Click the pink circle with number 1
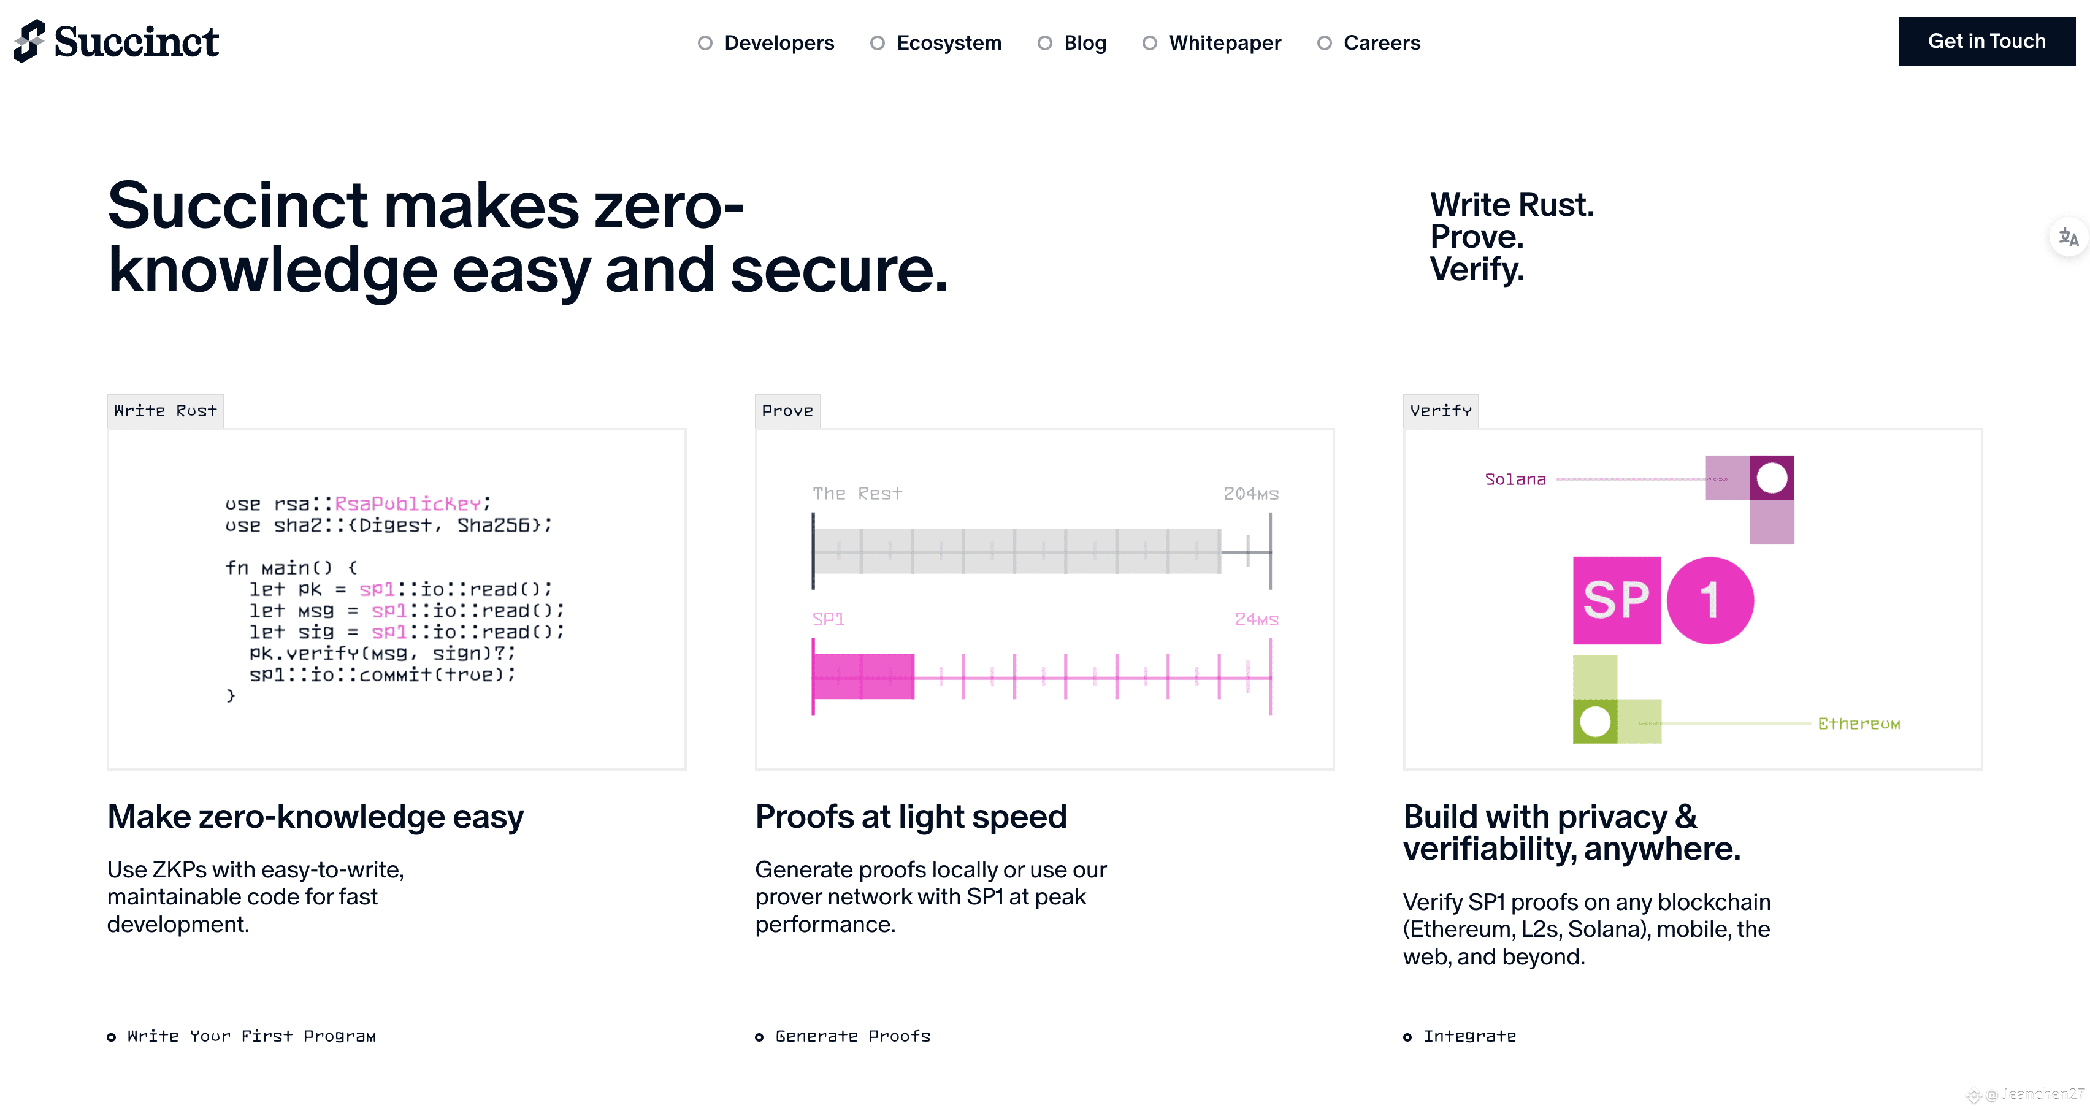The height and width of the screenshot is (1111, 2090). click(x=1710, y=600)
